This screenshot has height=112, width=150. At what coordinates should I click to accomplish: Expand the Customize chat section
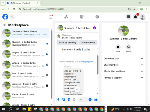click(x=123, y=59)
